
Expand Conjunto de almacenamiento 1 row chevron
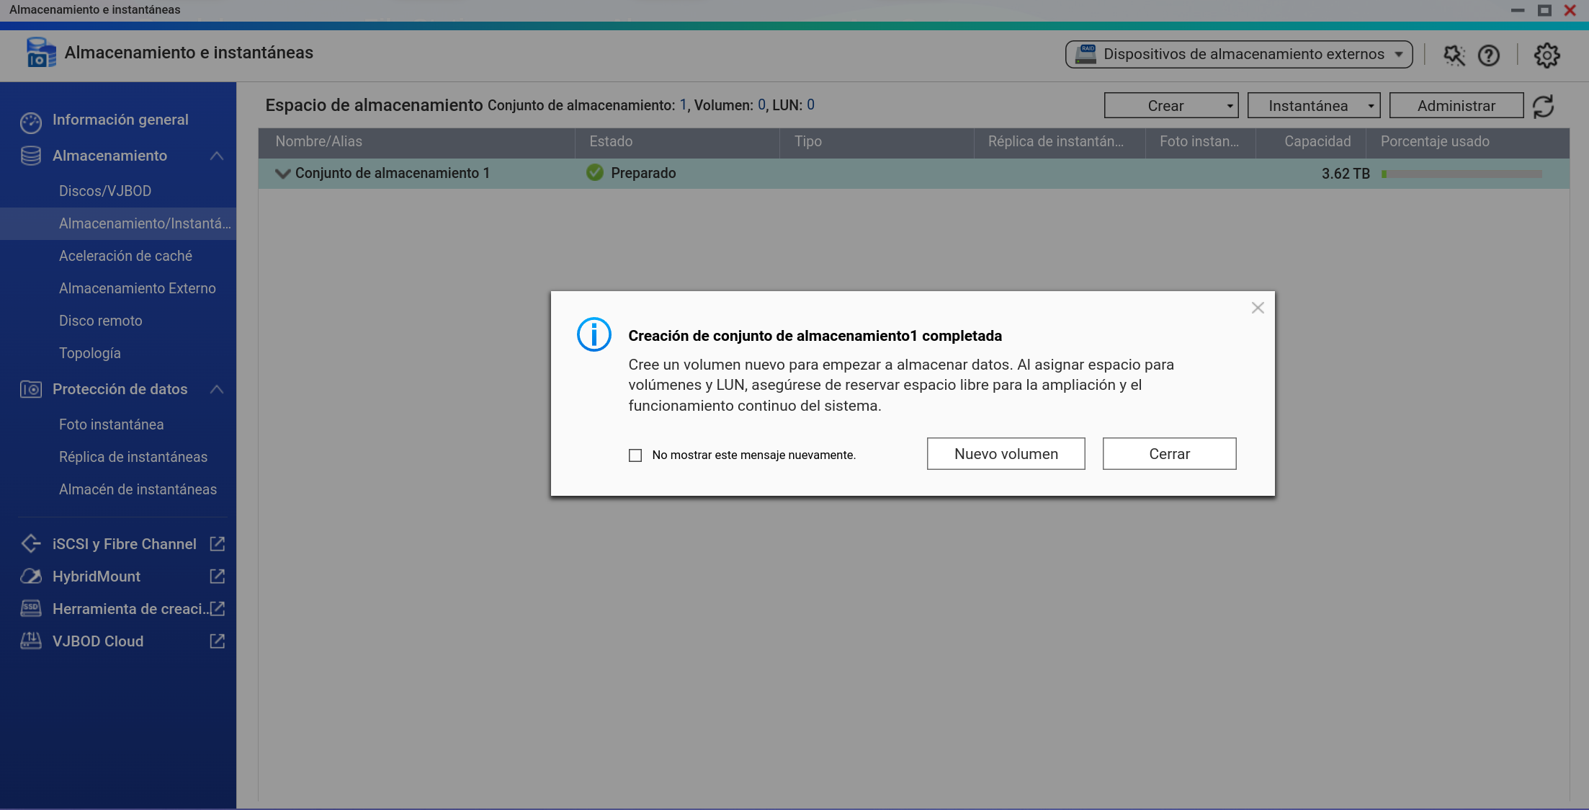(282, 174)
